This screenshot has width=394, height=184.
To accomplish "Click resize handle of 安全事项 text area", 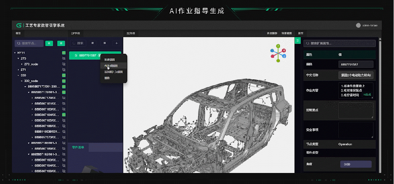I will (372, 137).
